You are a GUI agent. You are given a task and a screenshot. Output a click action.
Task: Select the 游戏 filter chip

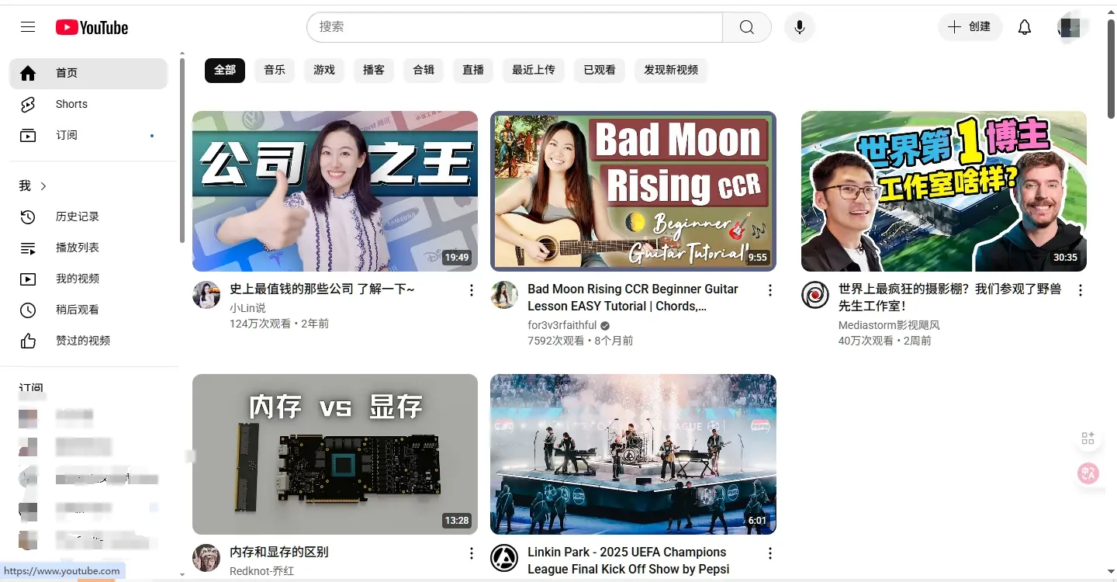324,70
